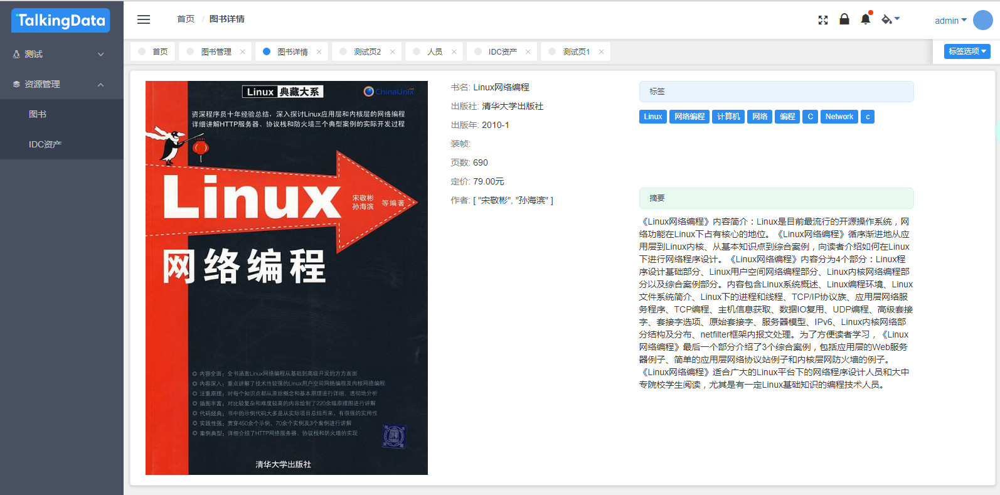The width and height of the screenshot is (1000, 495).
Task: Open the 标签选项 dropdown button
Action: coord(967,51)
